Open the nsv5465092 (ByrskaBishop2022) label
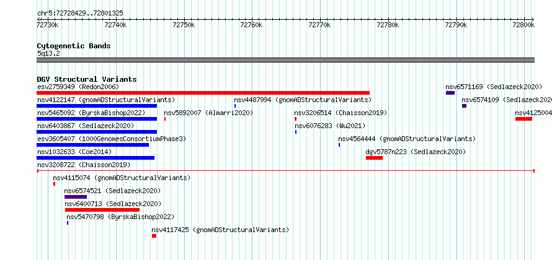This screenshot has width=552, height=260. [91, 113]
